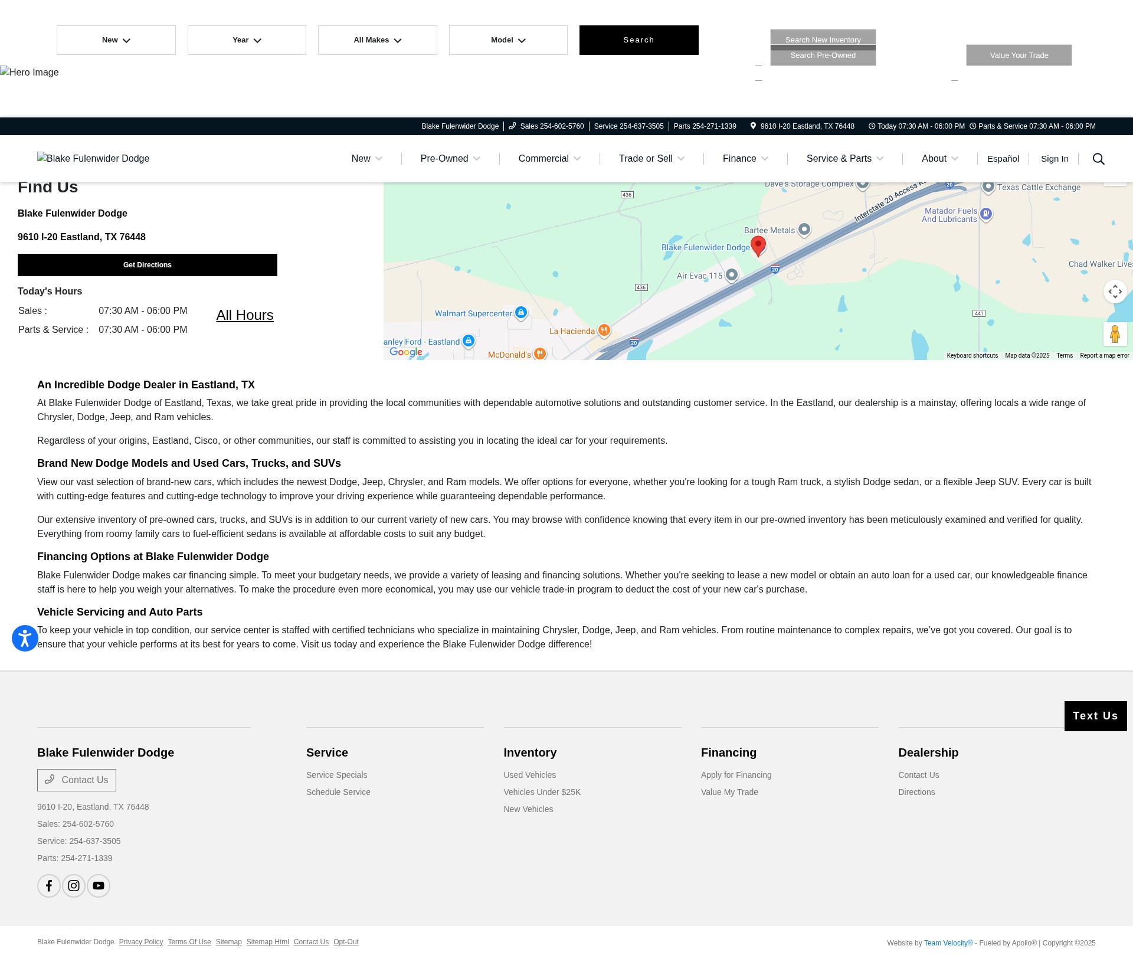
Task: Visit the dealership YouTube channel icon
Action: pos(99,886)
